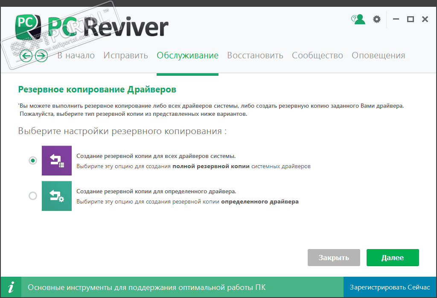Click text "Создание резервной копии для определенного драйвера."

[x=156, y=191]
